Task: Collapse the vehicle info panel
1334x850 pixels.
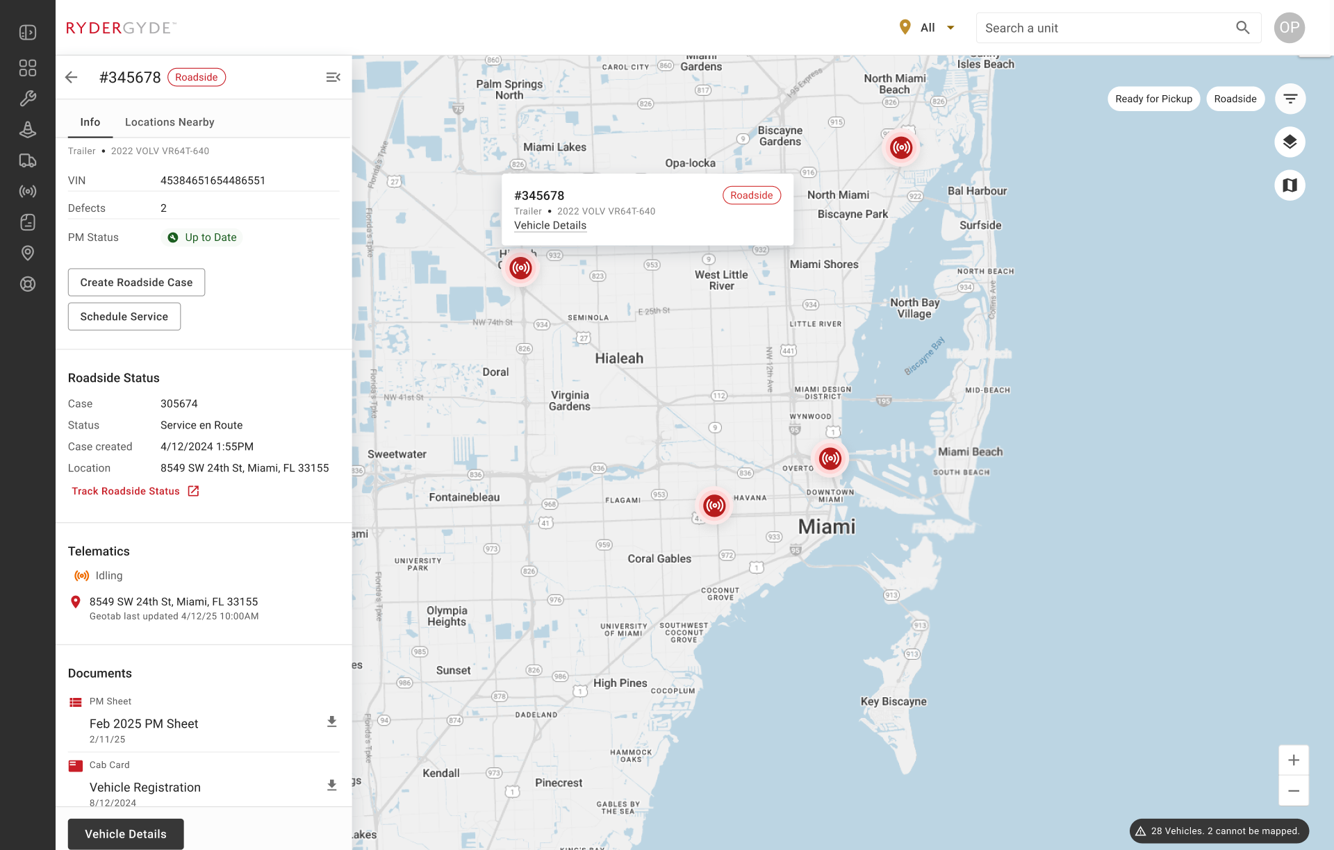Action: click(x=333, y=77)
